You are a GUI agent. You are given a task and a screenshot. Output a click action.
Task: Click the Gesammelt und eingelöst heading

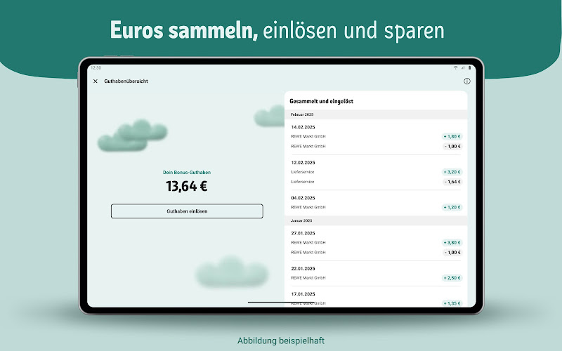click(x=322, y=101)
